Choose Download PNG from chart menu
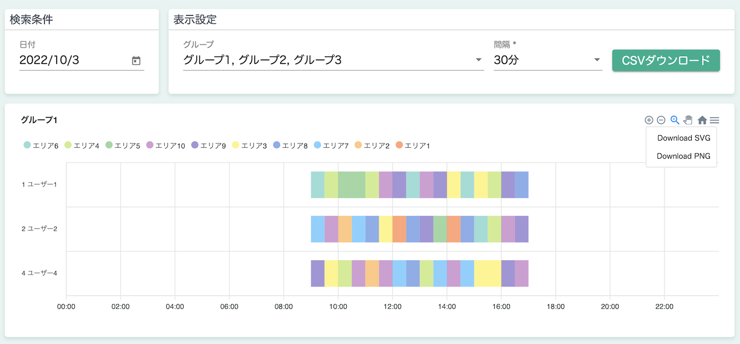 683,156
